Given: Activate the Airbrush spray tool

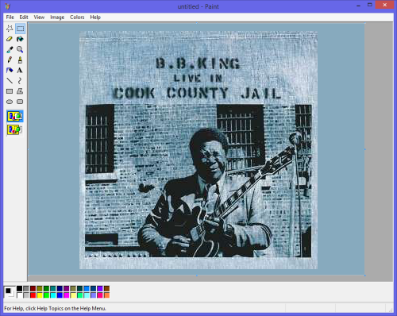Looking at the screenshot, I should click(x=10, y=71).
